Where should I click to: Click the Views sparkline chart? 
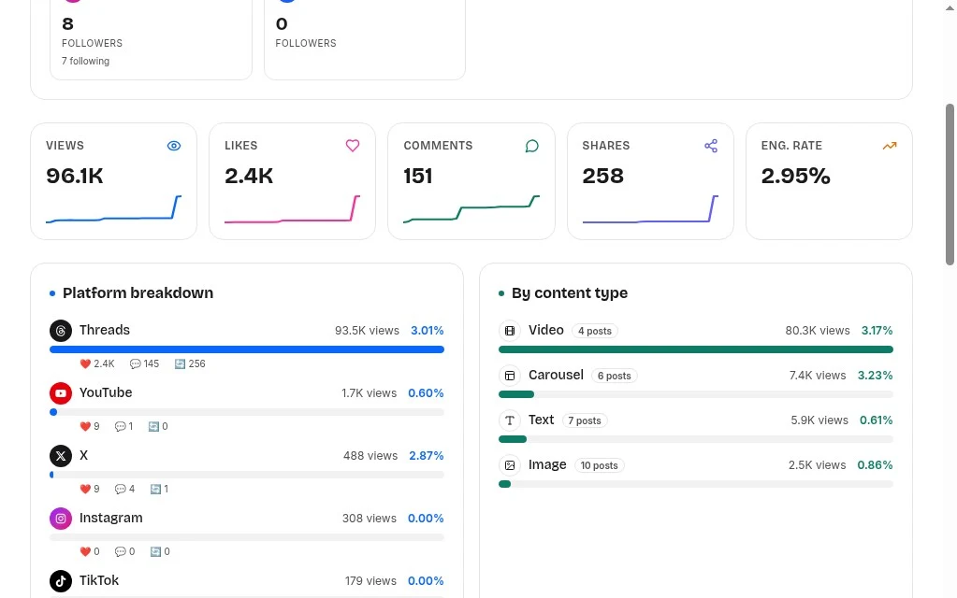[113, 209]
